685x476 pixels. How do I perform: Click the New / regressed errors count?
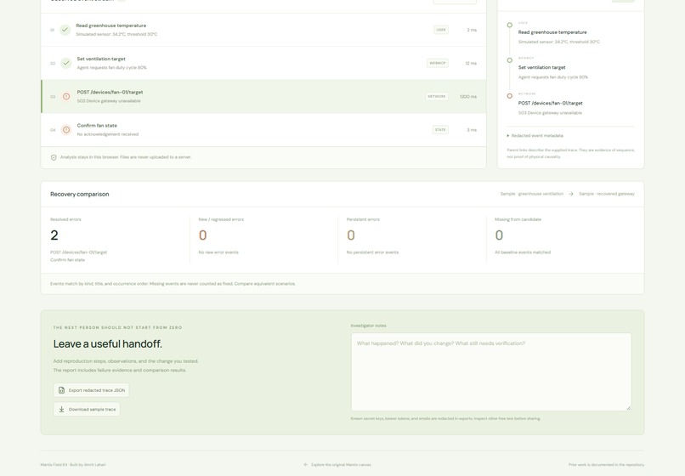tap(203, 235)
